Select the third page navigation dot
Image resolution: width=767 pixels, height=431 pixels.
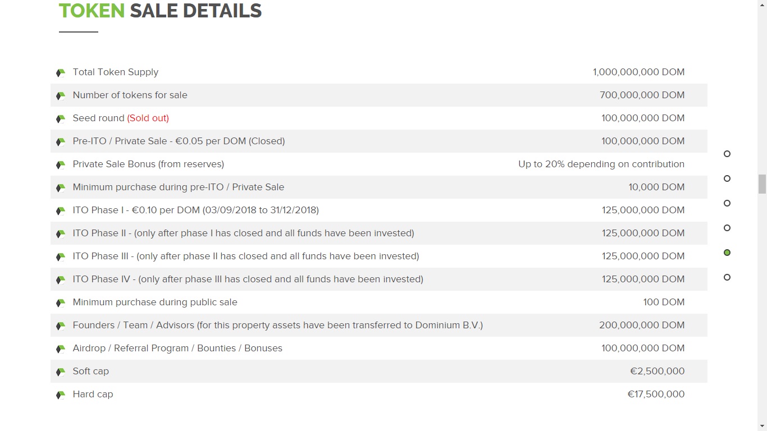(727, 203)
